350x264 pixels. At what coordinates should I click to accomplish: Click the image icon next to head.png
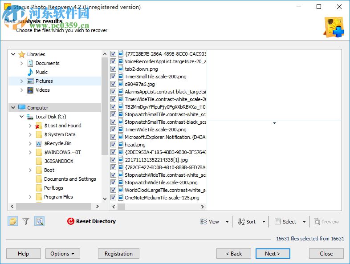(121, 144)
